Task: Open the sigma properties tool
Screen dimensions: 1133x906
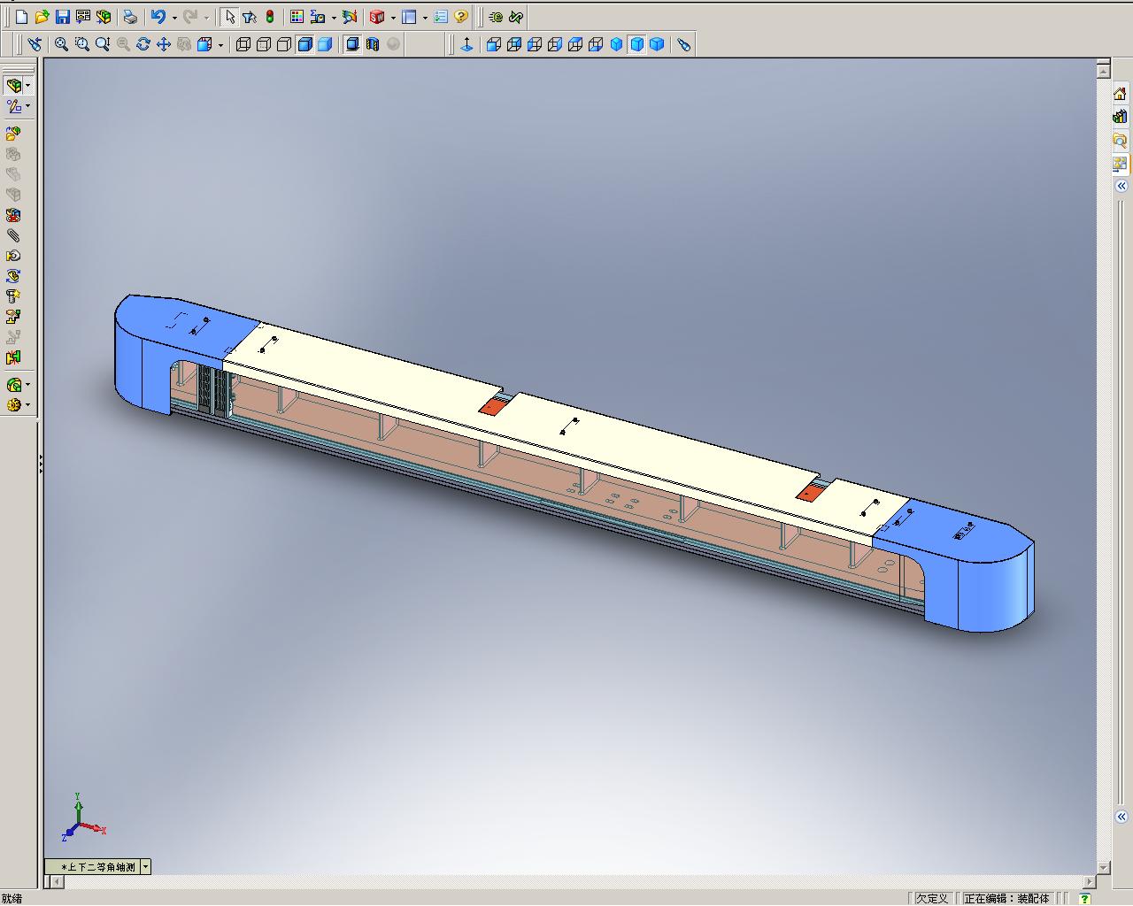Action: click(x=317, y=17)
